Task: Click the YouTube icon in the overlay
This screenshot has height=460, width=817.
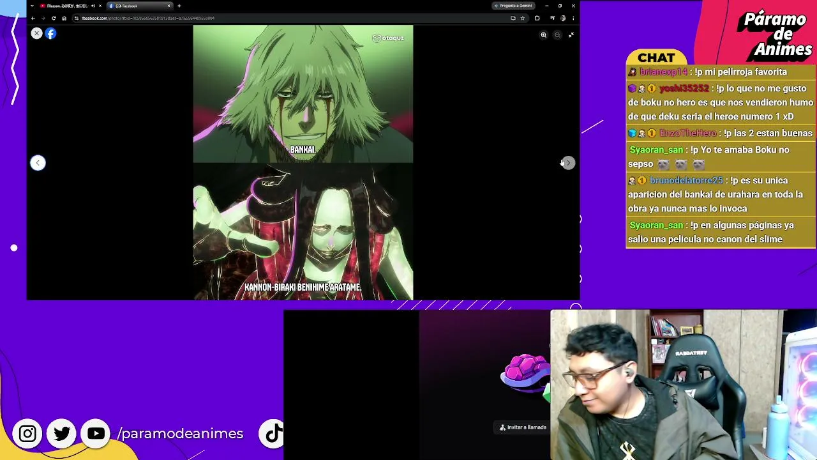Action: point(96,434)
